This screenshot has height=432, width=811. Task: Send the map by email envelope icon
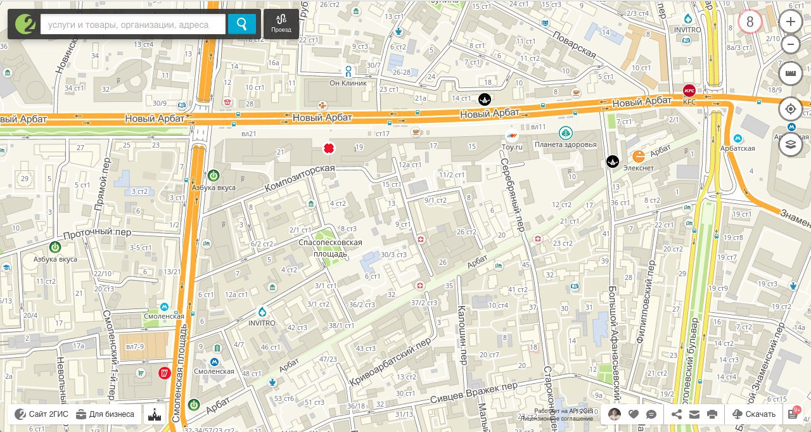tap(694, 414)
